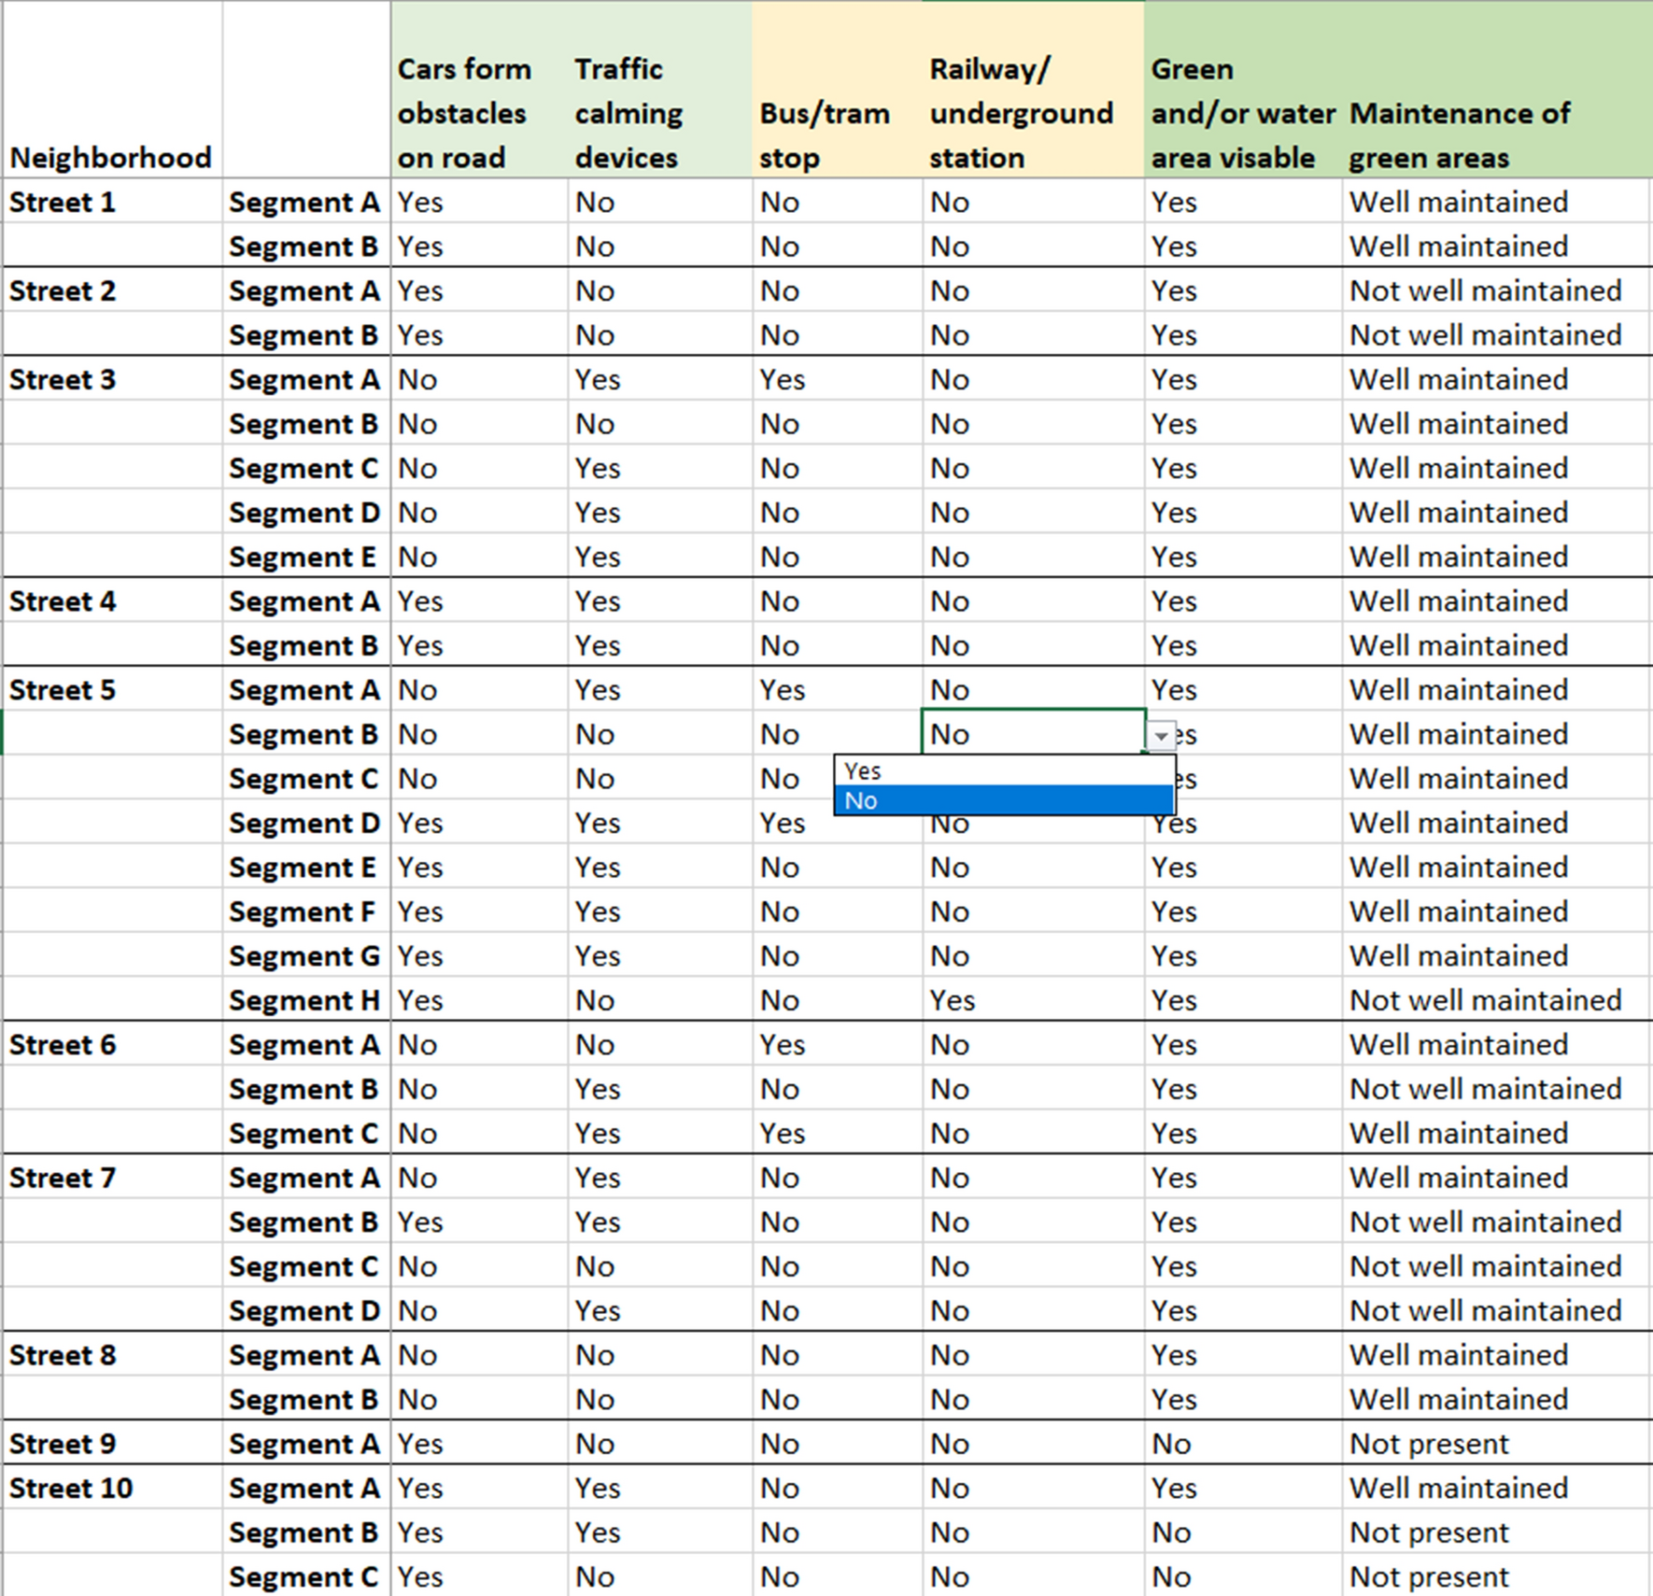Viewport: 1653px width, 1596px height.
Task: Select 'Segment D' cell under Street 7
Action: pyautogui.click(x=306, y=1310)
